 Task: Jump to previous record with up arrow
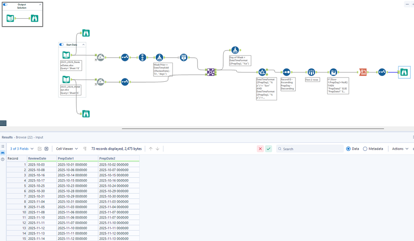(x=151, y=148)
